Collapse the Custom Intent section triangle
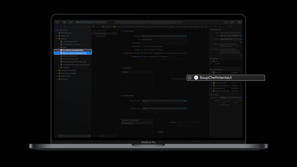The width and height of the screenshot is (297, 167). click(x=122, y=31)
